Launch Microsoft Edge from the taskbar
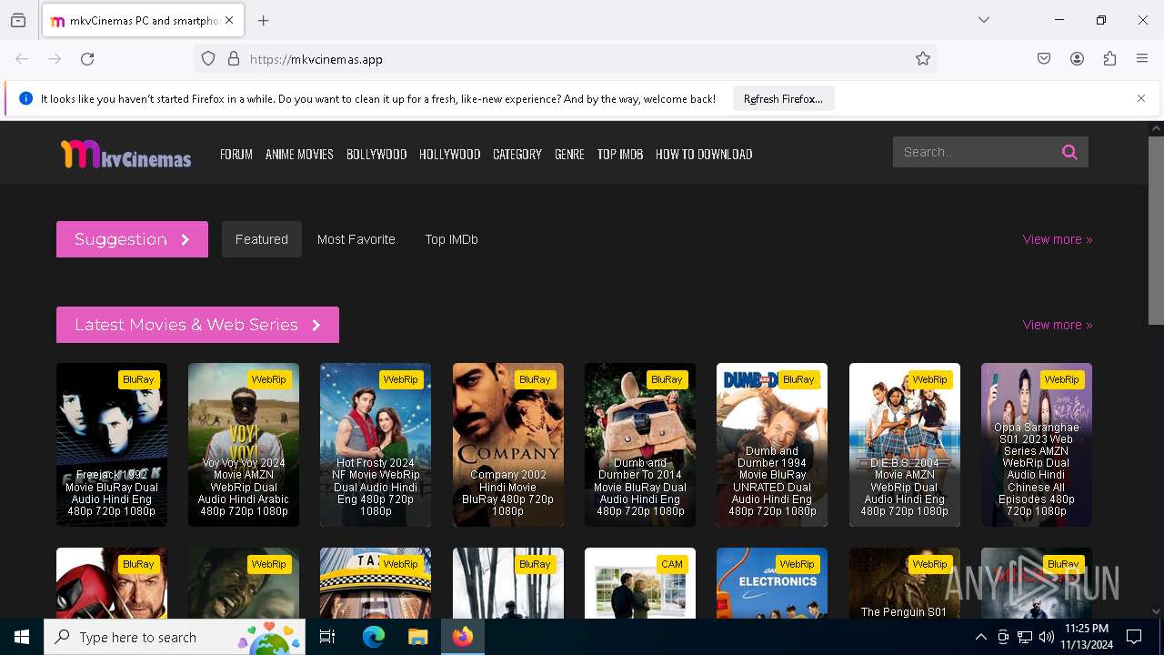Viewport: 1164px width, 655px height. [x=374, y=637]
